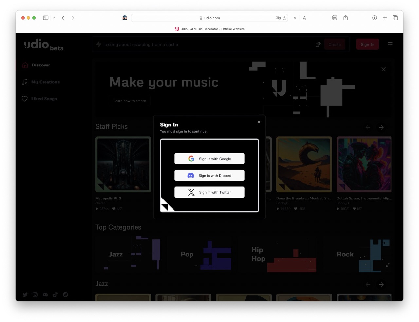Open Udio's Reddit icon link
Screen dimensions: 419x322
pos(65,294)
